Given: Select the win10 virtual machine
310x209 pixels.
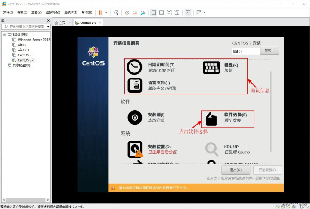Looking at the screenshot, I should pyautogui.click(x=22, y=45).
